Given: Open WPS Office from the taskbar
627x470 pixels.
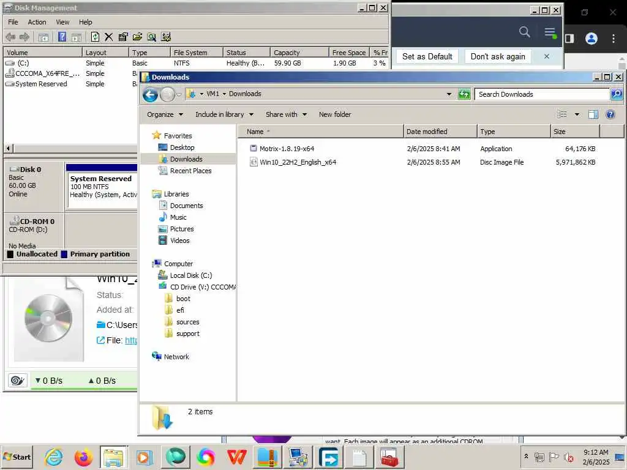Looking at the screenshot, I should 237,457.
